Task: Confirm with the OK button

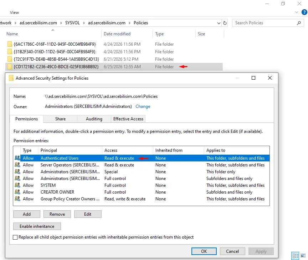Action: (x=204, y=251)
